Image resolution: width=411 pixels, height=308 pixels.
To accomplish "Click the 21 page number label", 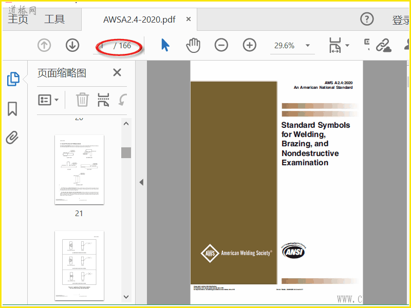I will [79, 213].
